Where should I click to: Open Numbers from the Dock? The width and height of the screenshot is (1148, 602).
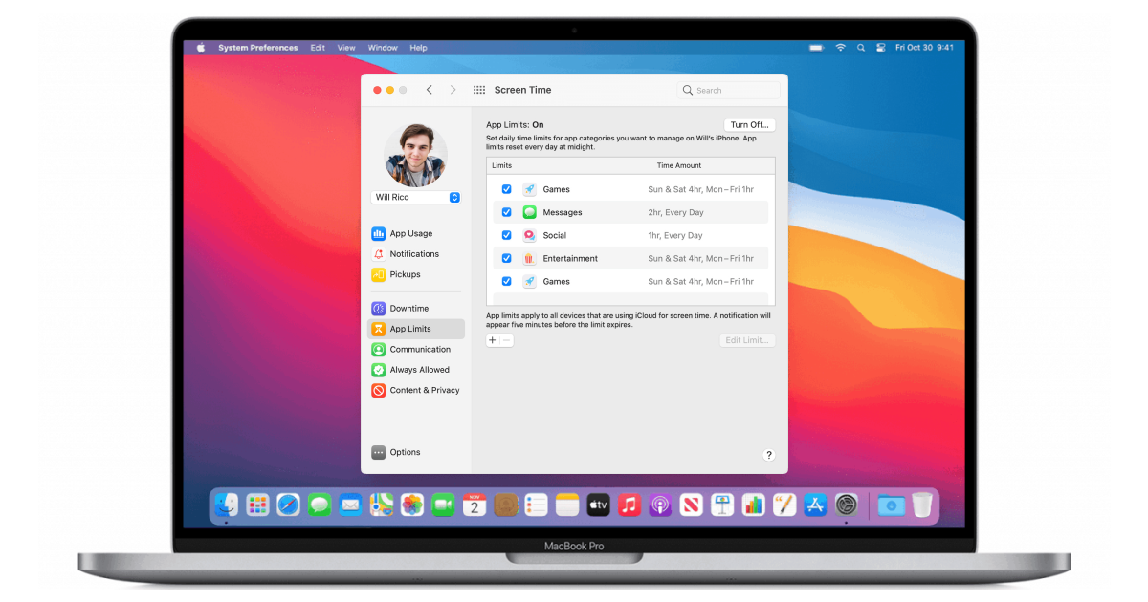click(x=753, y=505)
